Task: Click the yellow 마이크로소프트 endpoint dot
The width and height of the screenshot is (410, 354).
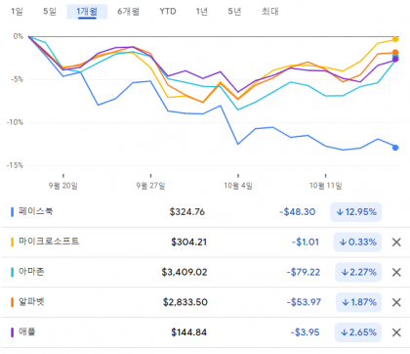Action: (x=395, y=39)
